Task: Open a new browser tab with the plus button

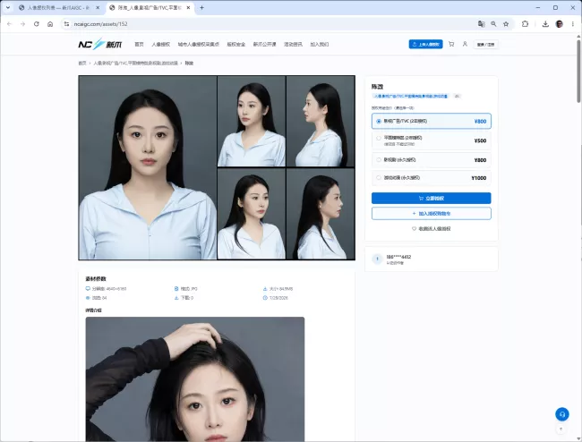Action: 202,7
